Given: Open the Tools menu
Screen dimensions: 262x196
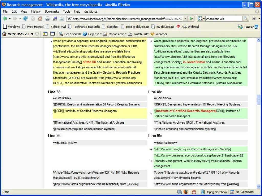Looking at the screenshot, I should pos(67,11).
